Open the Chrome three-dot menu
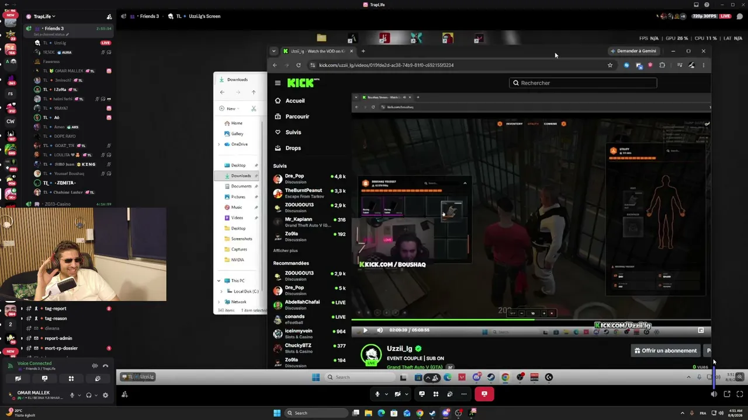This screenshot has height=420, width=748. click(703, 65)
